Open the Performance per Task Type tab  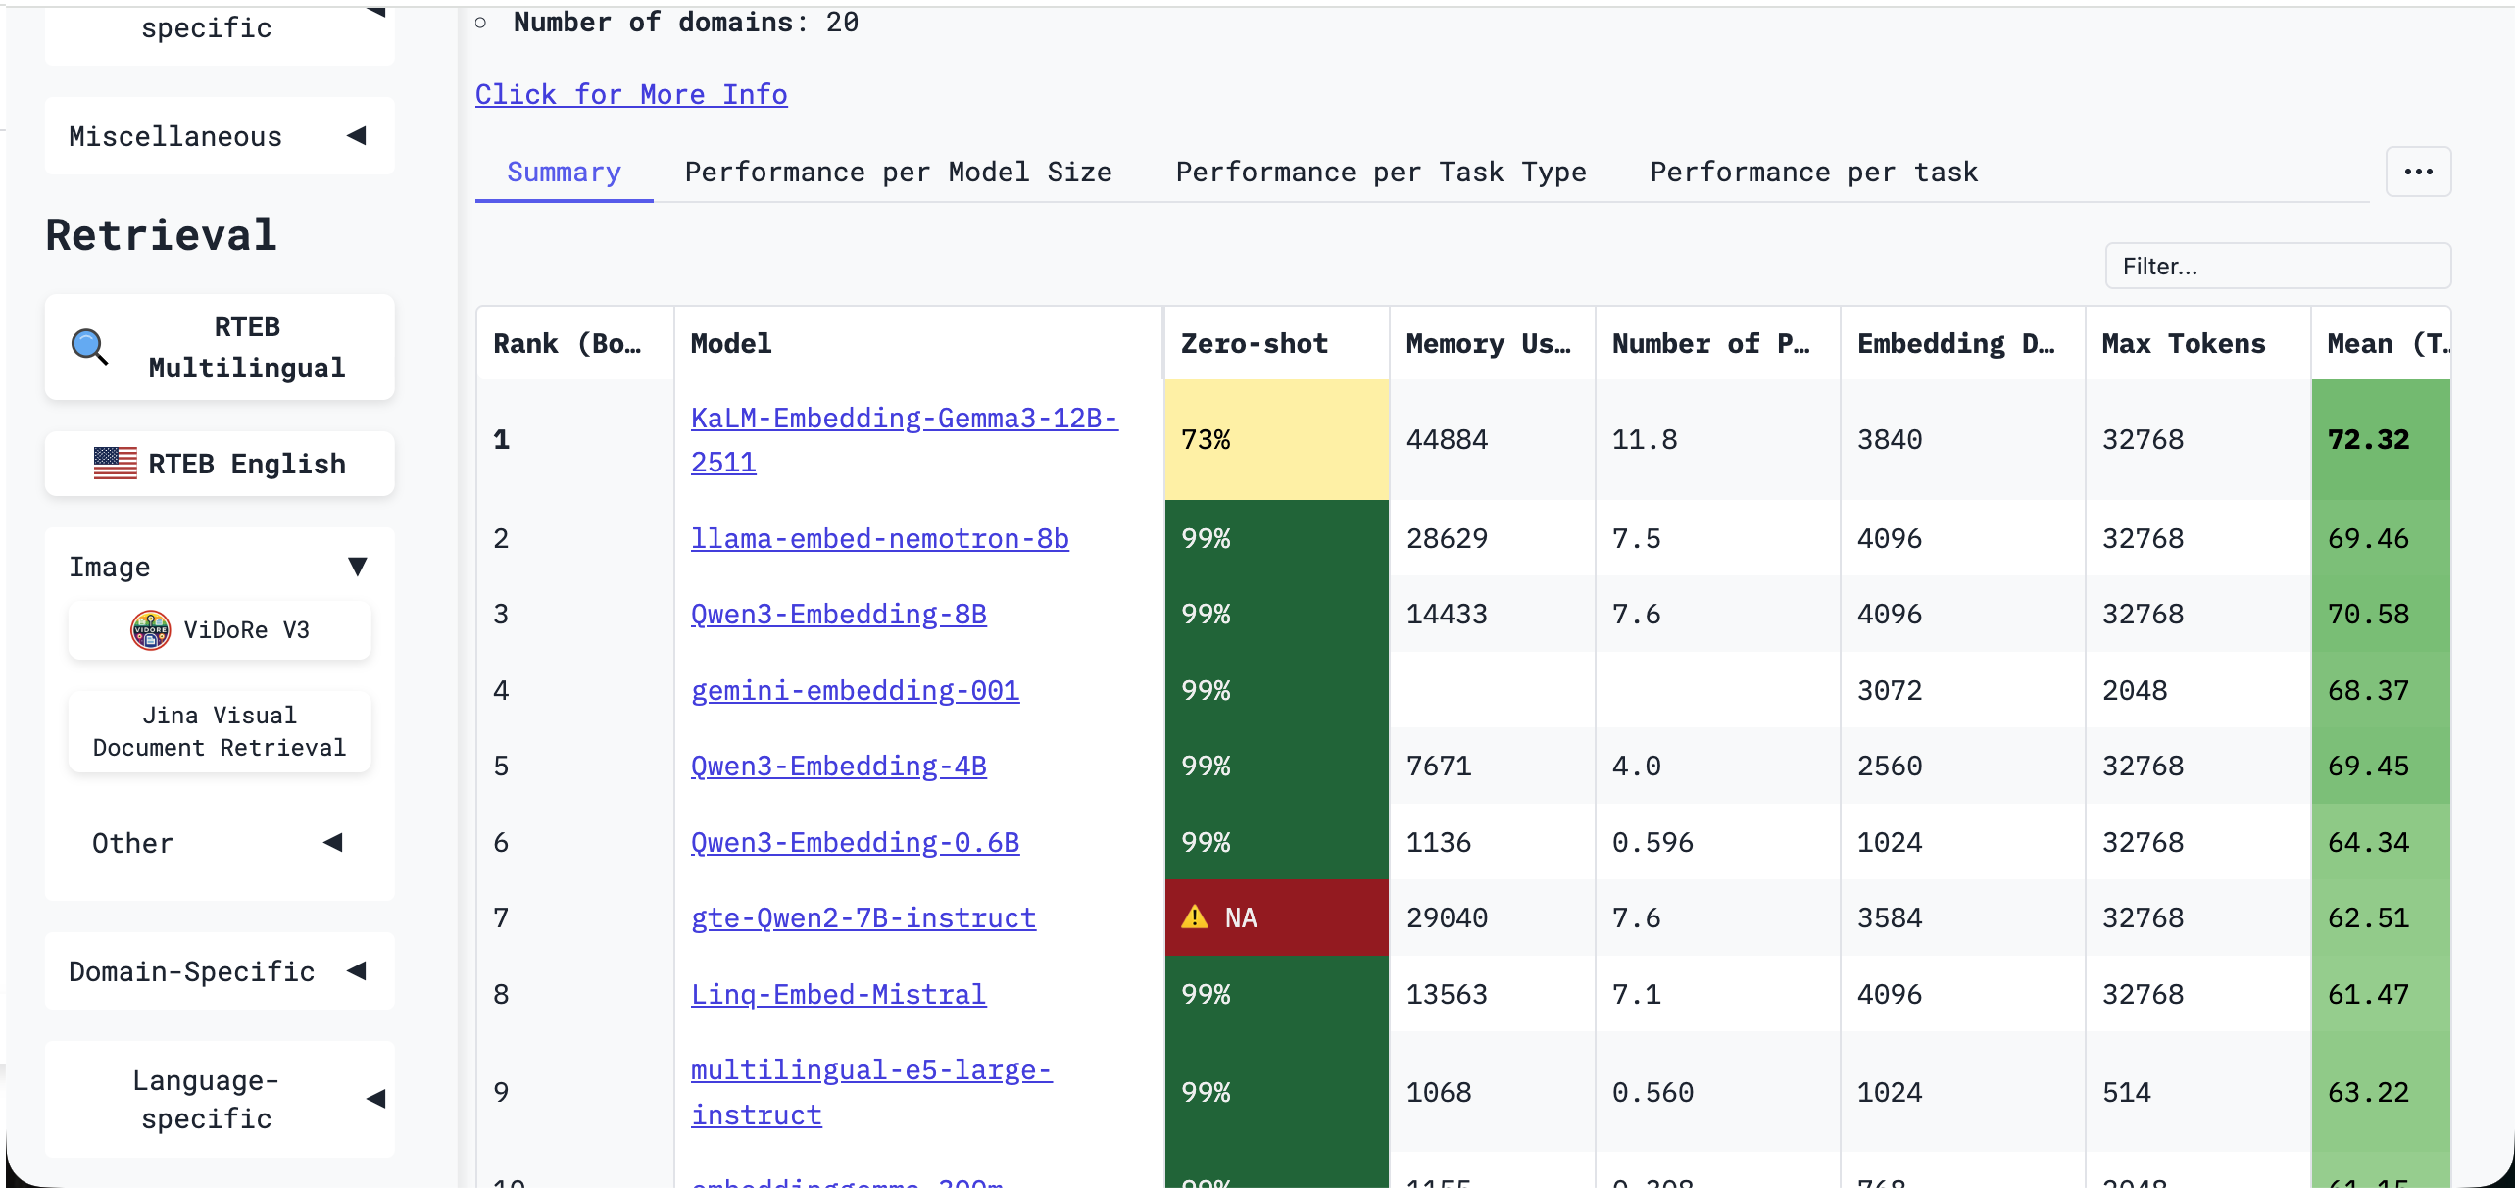click(x=1380, y=173)
